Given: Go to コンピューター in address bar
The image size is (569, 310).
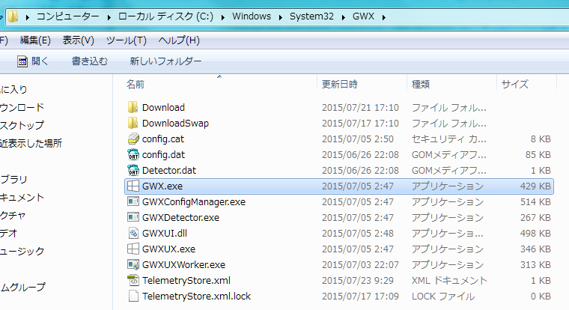Looking at the screenshot, I should [68, 16].
